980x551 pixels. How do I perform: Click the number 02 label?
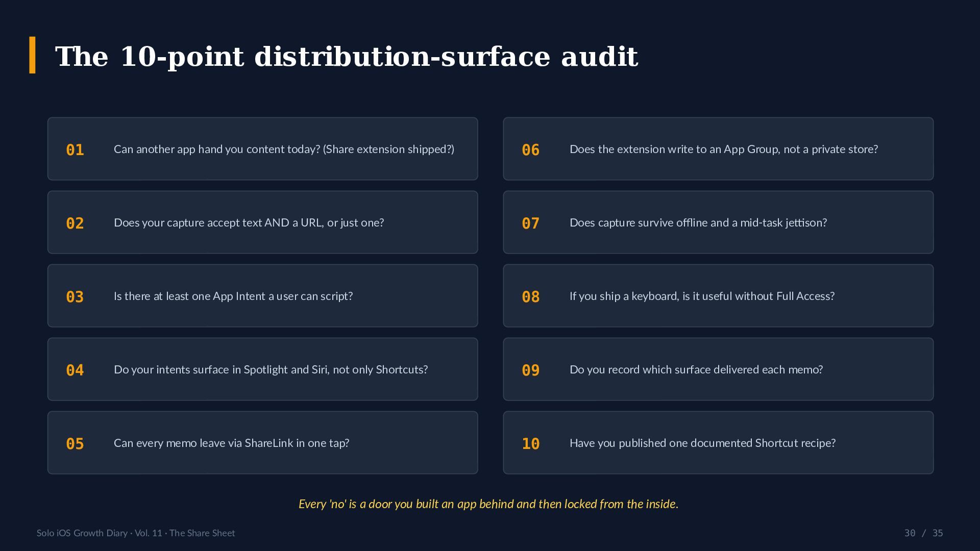point(75,223)
